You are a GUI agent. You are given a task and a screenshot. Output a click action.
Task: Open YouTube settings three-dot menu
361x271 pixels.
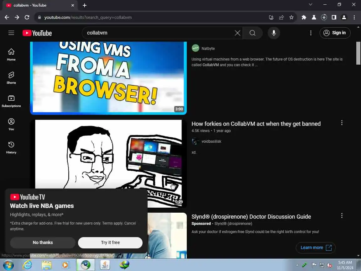[x=311, y=33]
